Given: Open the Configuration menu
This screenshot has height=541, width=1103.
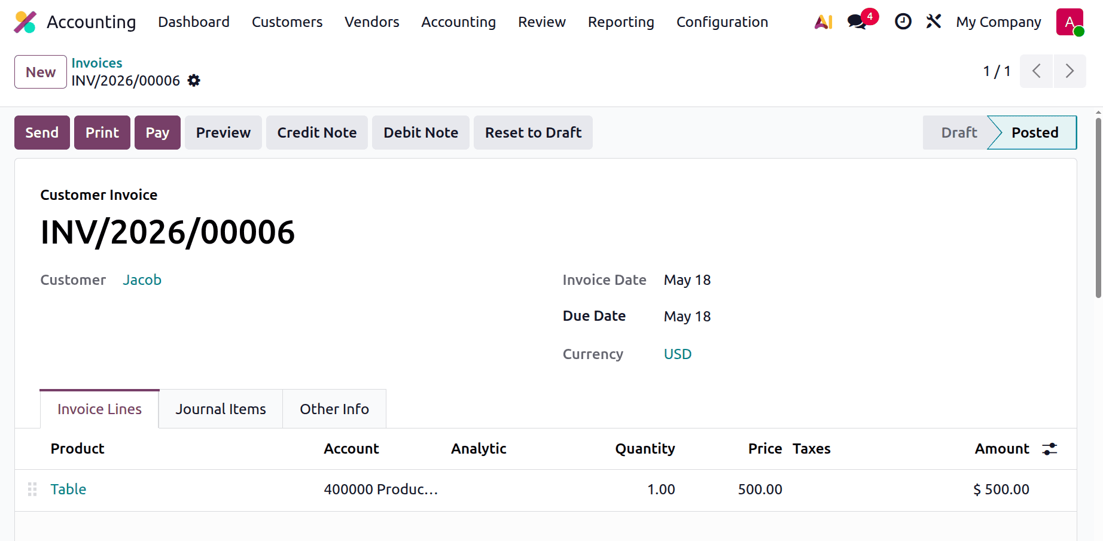Looking at the screenshot, I should point(722,22).
